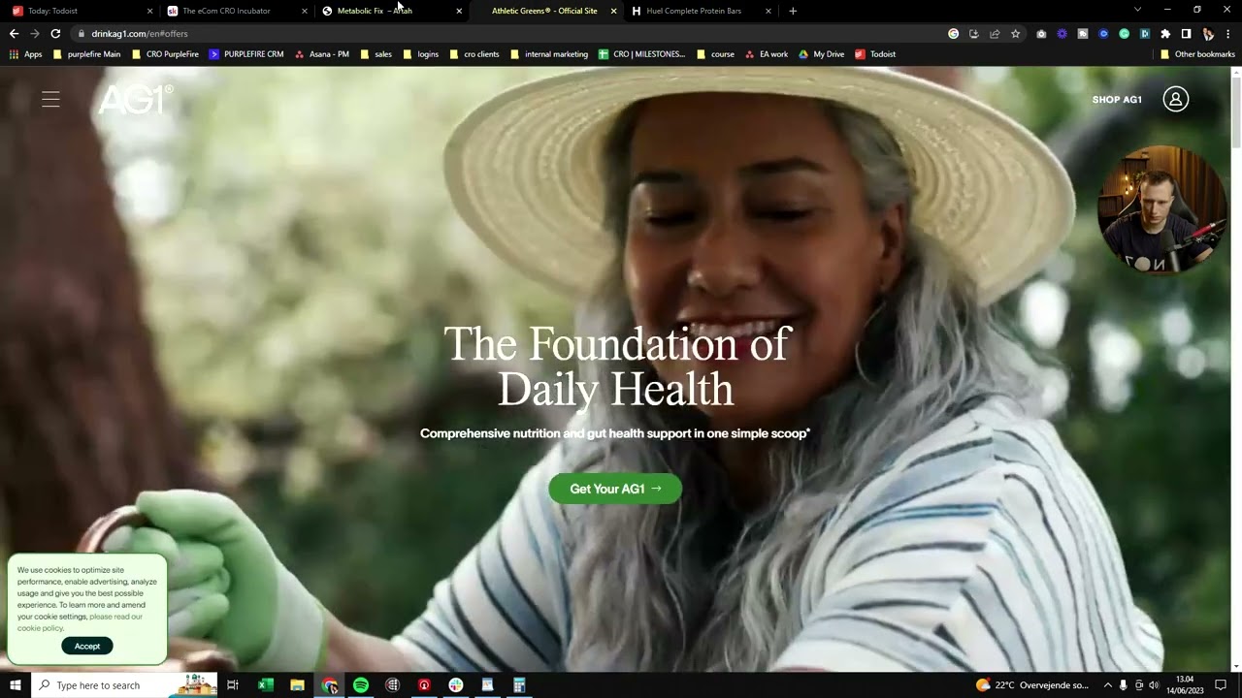
Task: Click the Grammarly extension icon
Action: pyautogui.click(x=1124, y=33)
